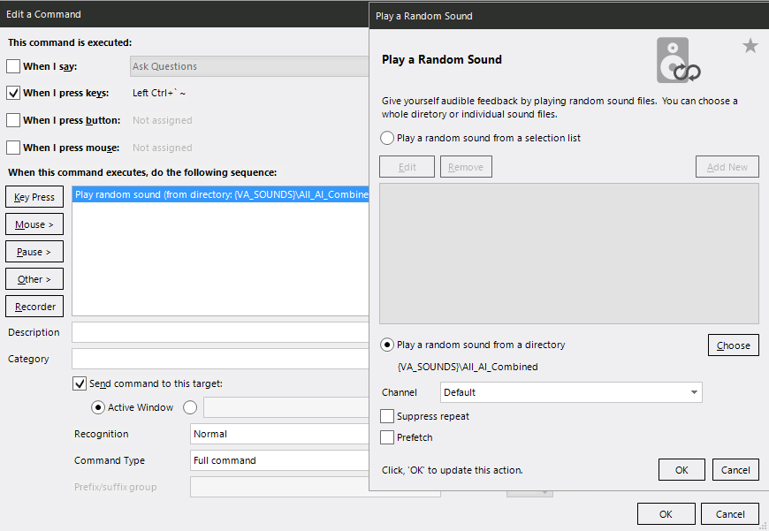
Task: Click the Recorder button
Action: (x=34, y=307)
